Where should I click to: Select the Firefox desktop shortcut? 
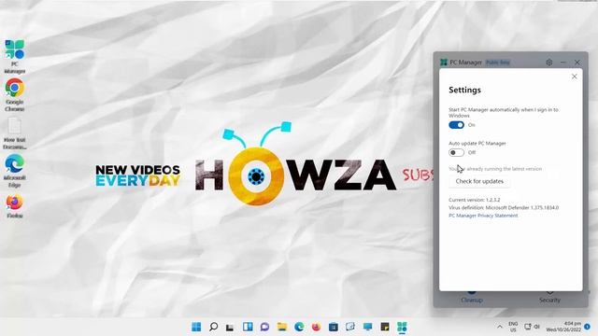click(15, 206)
